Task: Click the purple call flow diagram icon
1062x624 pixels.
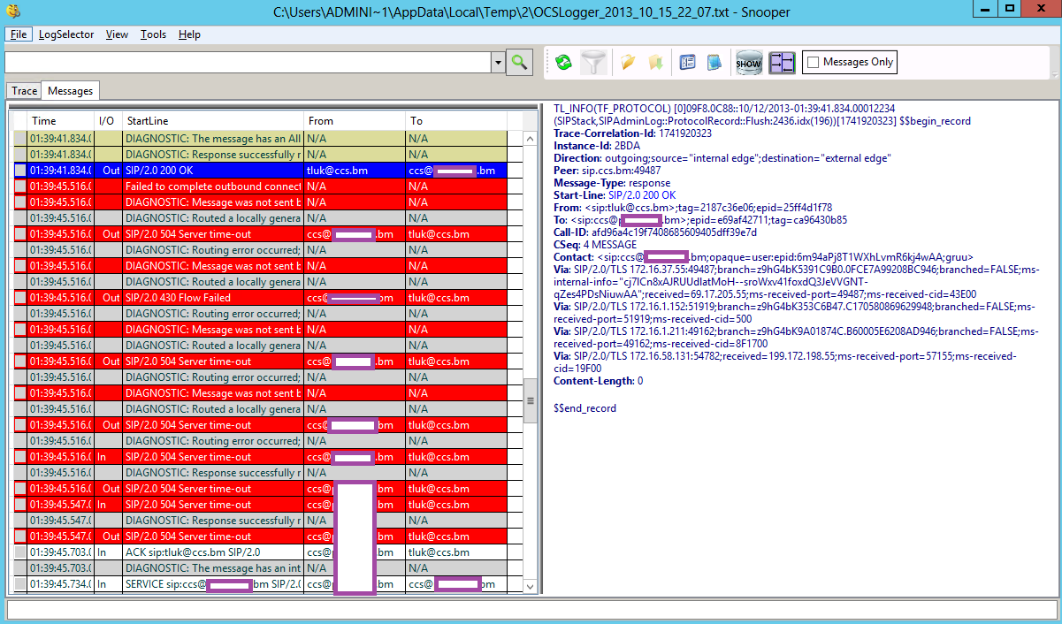Action: (782, 63)
